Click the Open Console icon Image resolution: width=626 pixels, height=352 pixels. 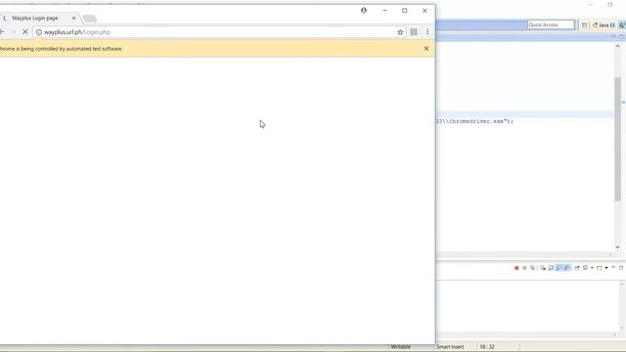pos(600,268)
